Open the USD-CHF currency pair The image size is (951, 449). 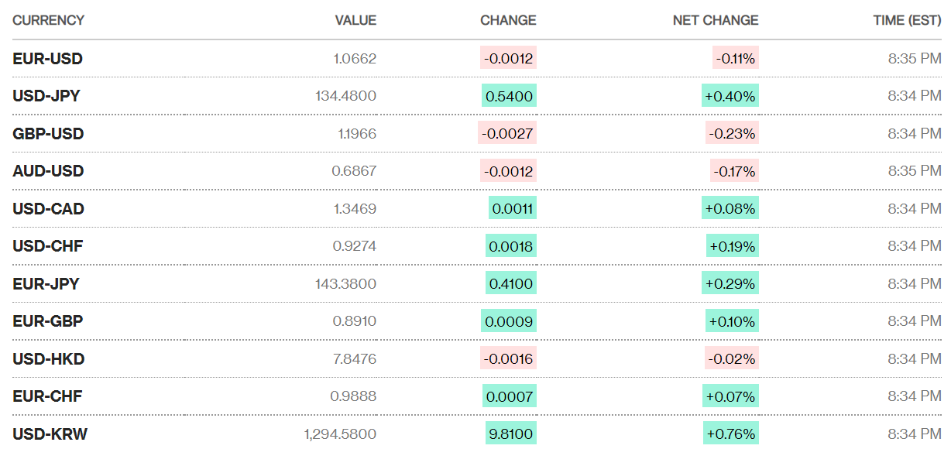[48, 246]
